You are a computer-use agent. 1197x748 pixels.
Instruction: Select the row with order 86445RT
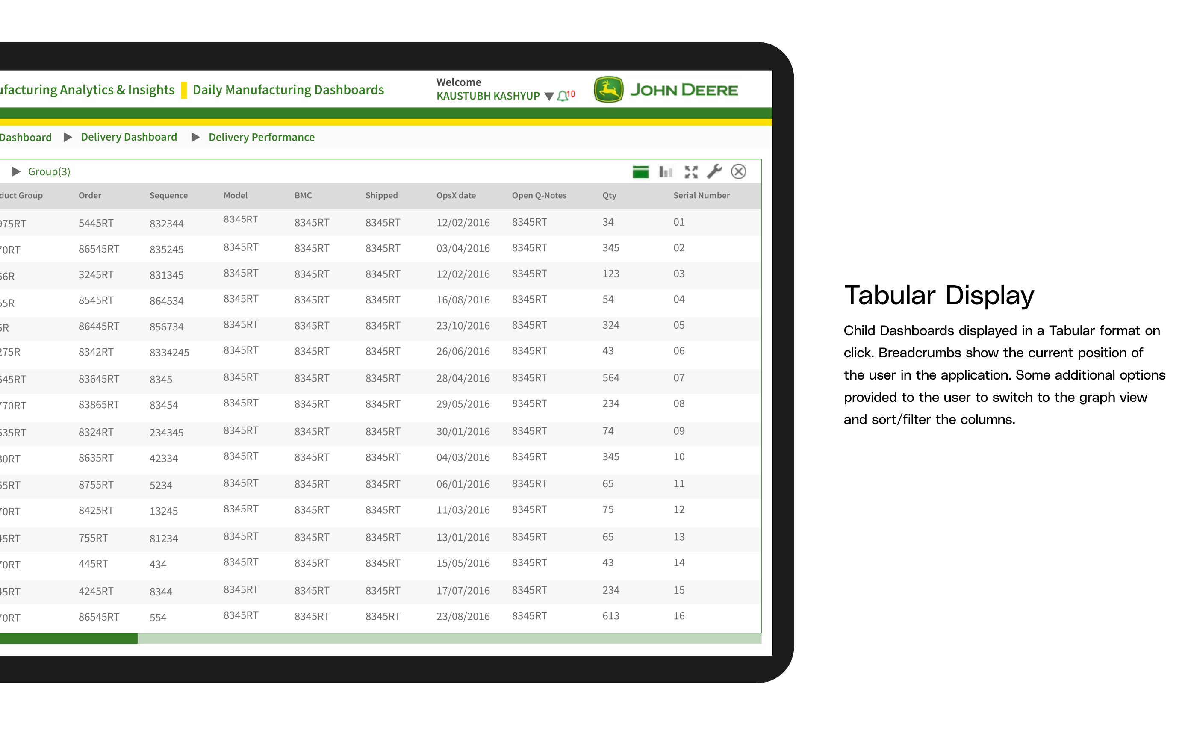[x=98, y=326]
